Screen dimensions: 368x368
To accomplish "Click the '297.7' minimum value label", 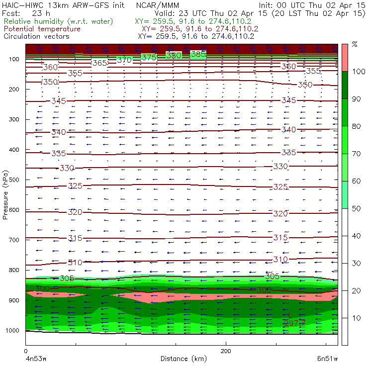I will (x=295, y=323).
